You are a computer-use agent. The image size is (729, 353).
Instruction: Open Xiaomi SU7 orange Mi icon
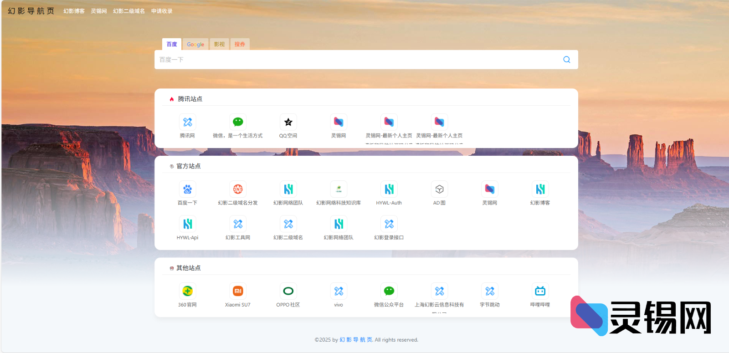[x=238, y=291]
